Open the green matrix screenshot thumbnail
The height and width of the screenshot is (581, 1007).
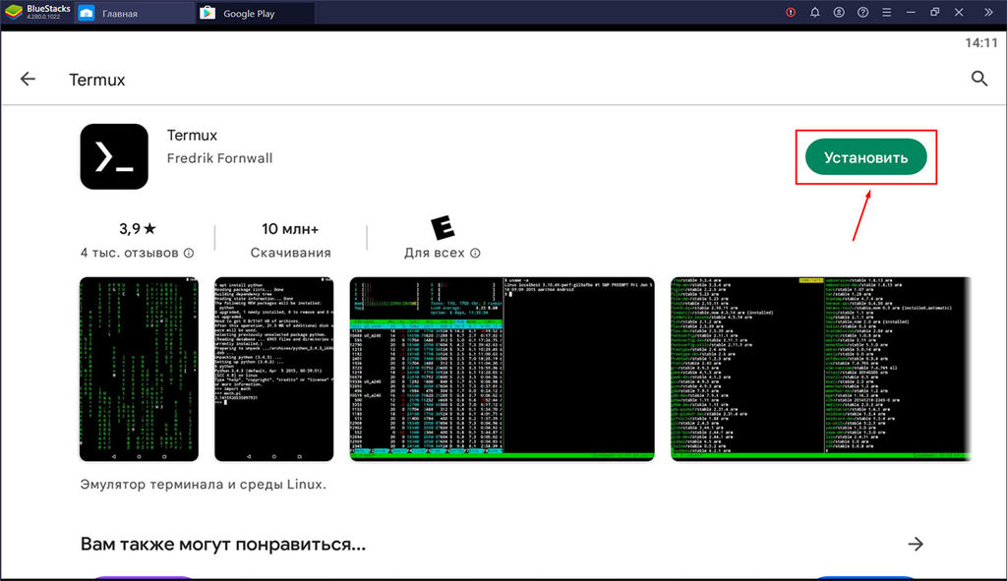click(139, 369)
